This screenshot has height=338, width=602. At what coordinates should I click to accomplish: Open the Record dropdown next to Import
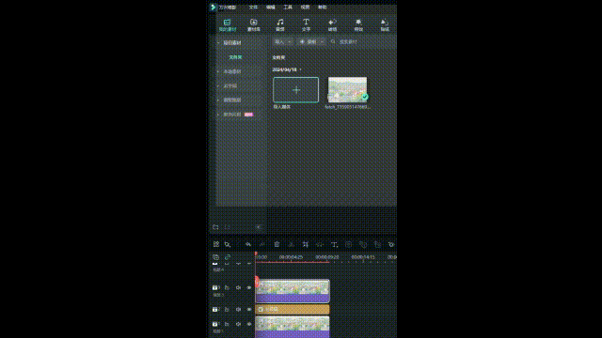311,41
